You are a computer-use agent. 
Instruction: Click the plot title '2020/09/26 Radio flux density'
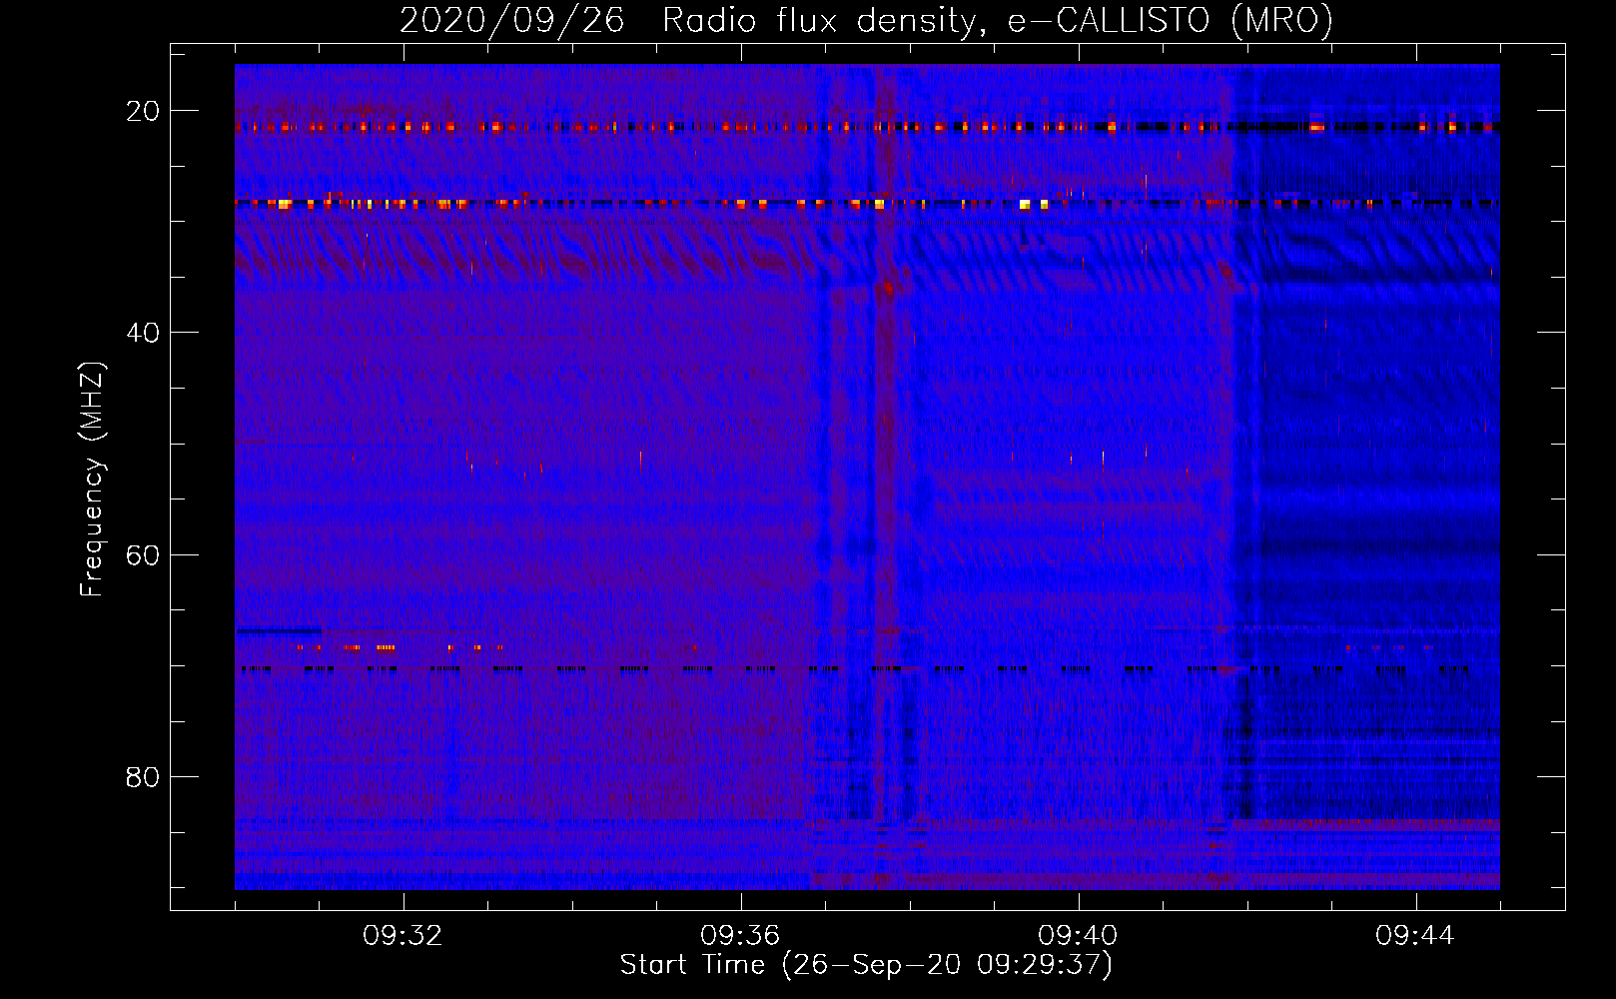click(x=866, y=20)
